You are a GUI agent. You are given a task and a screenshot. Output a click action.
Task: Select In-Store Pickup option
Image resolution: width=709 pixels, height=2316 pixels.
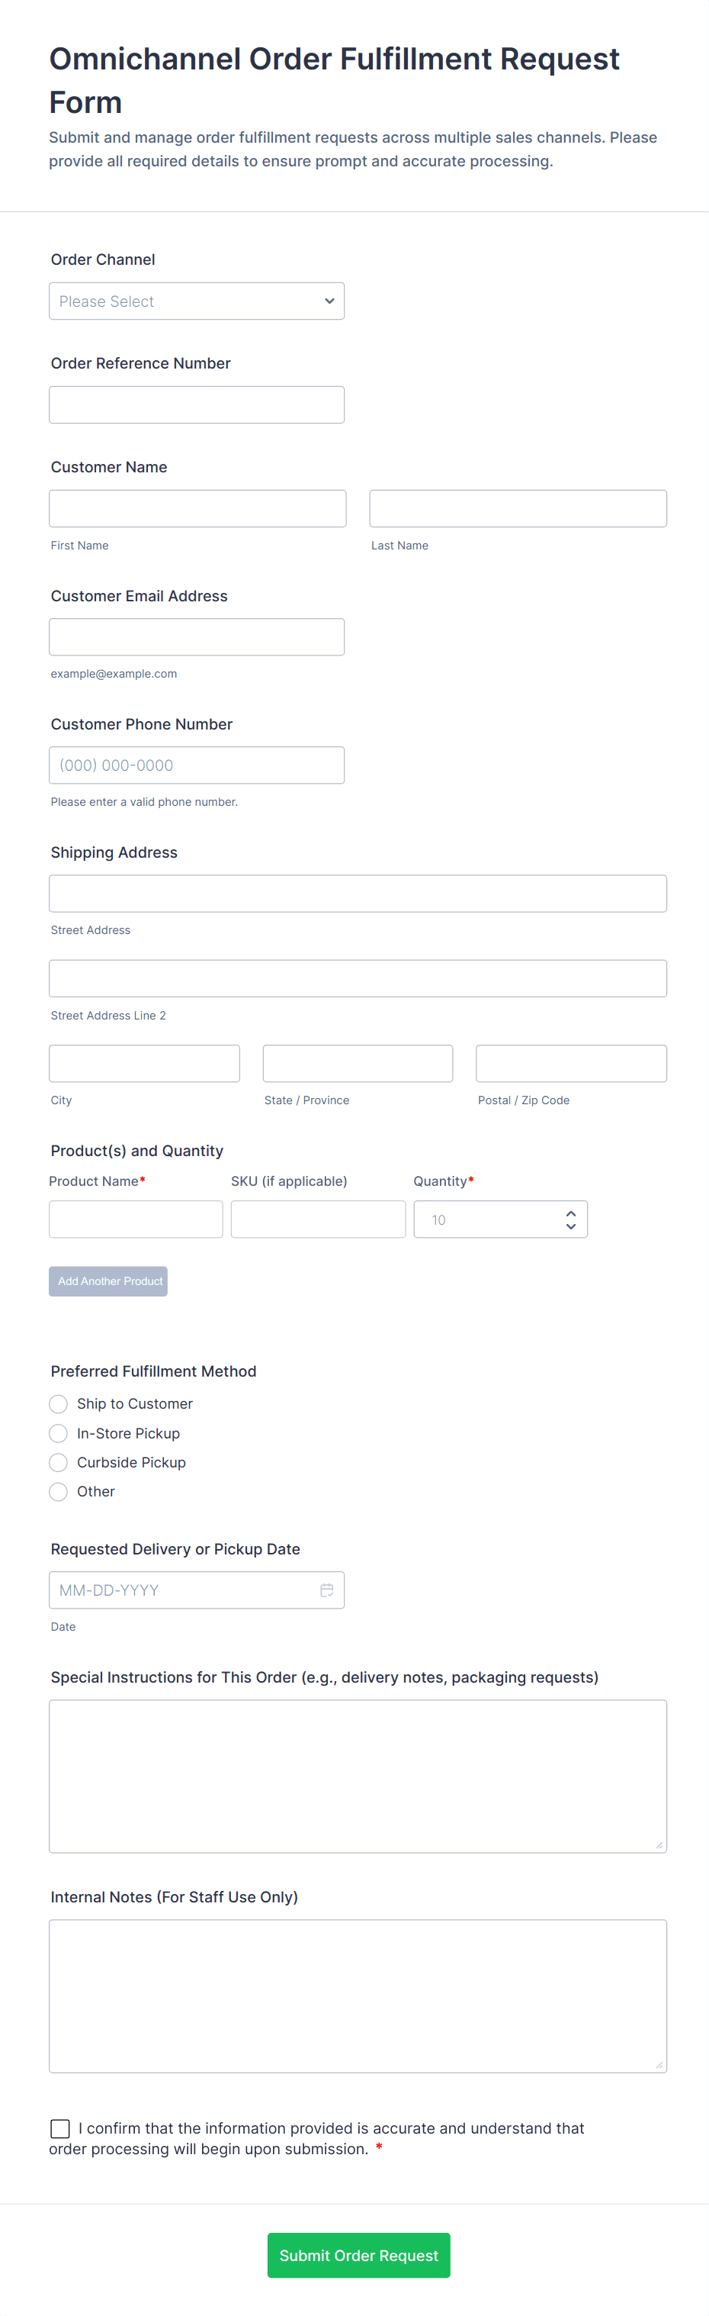click(x=59, y=1433)
